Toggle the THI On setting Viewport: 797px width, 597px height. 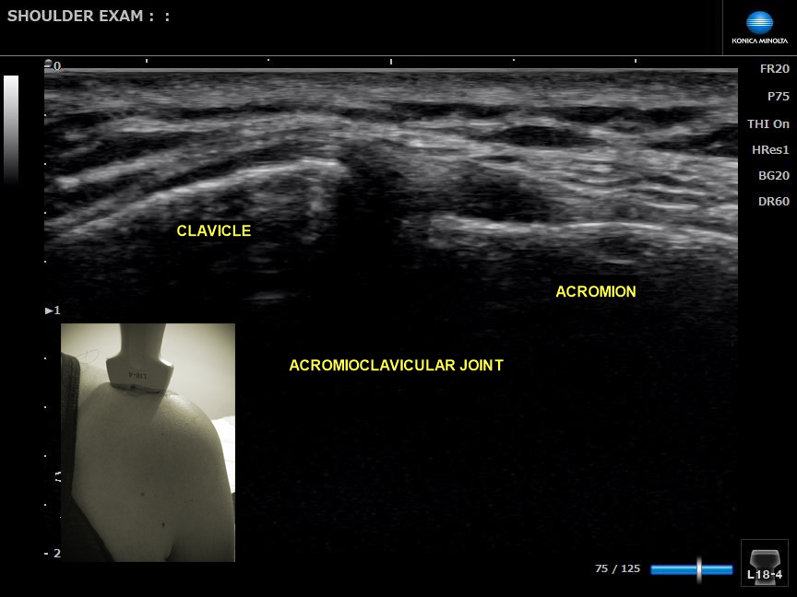coord(767,123)
